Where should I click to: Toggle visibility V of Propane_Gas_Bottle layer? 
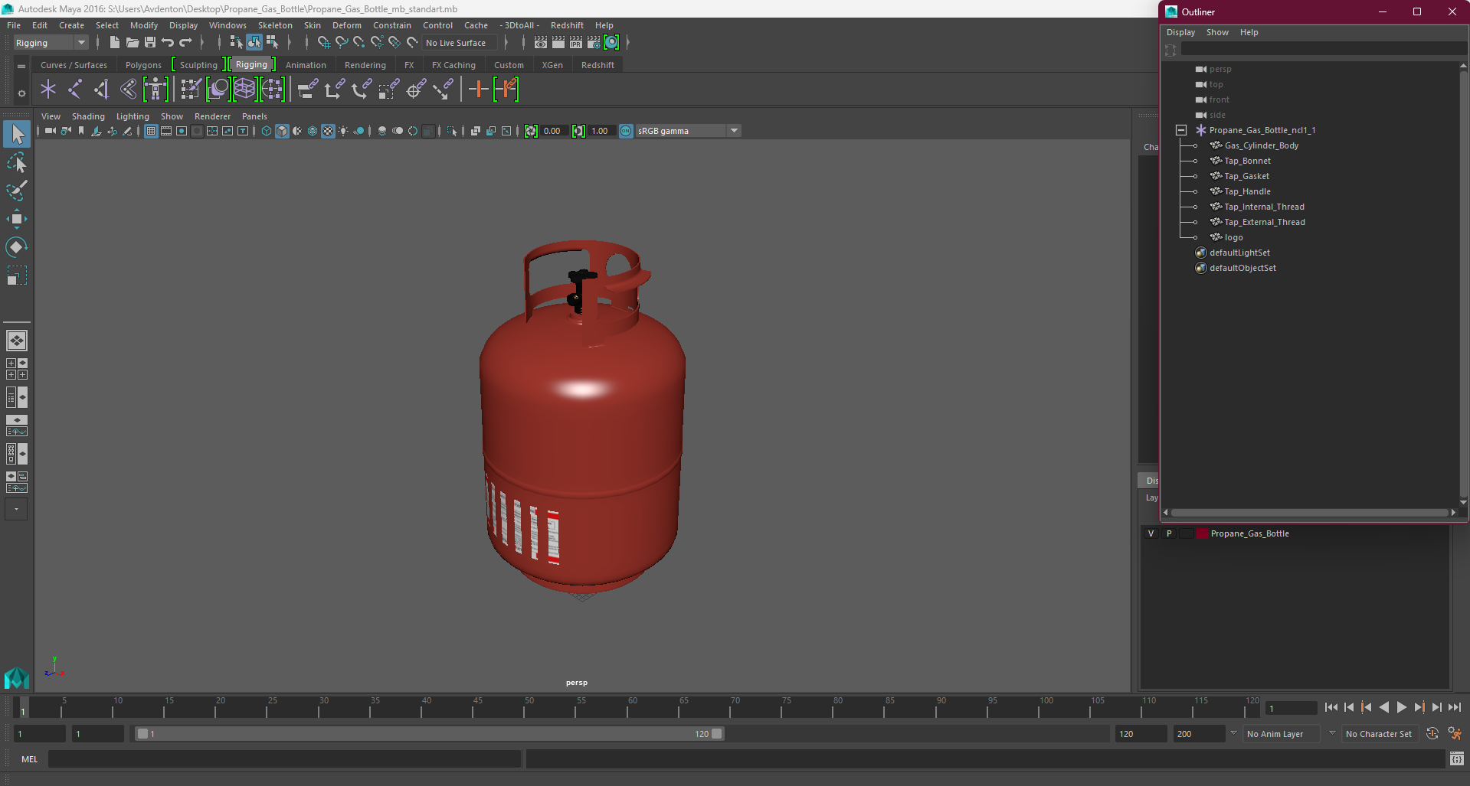tap(1151, 533)
